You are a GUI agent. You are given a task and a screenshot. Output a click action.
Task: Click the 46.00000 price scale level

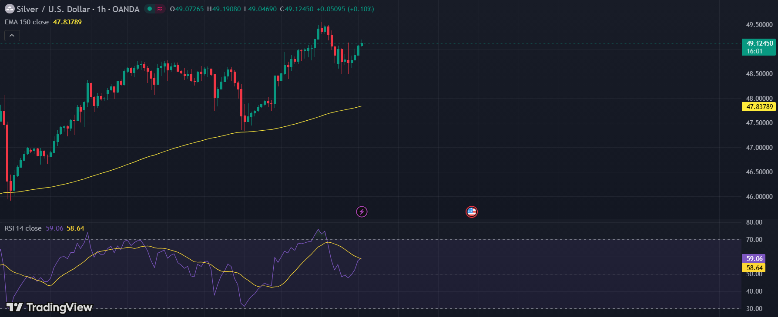coord(759,197)
